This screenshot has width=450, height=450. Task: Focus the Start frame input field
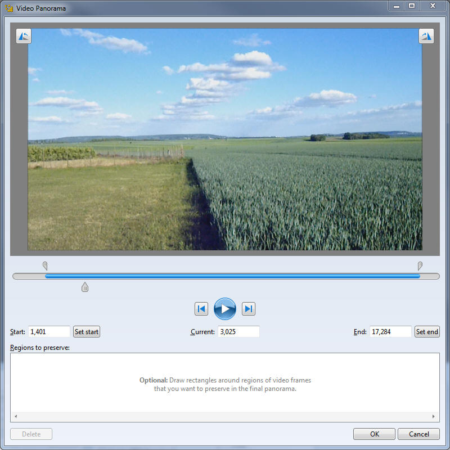[x=49, y=332]
